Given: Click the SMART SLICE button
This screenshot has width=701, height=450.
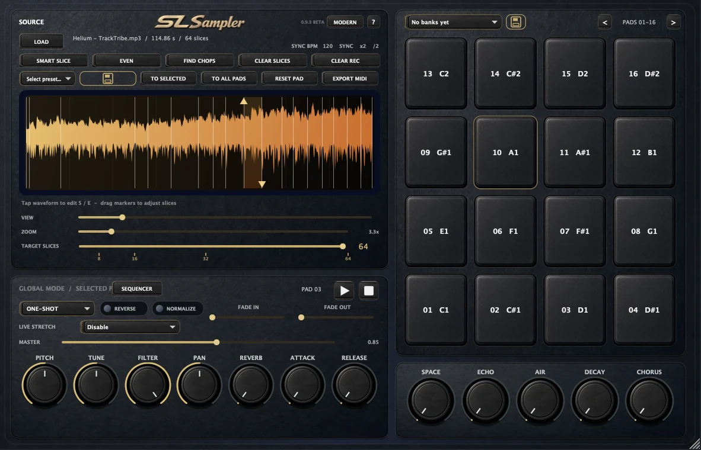Looking at the screenshot, I should coord(53,61).
